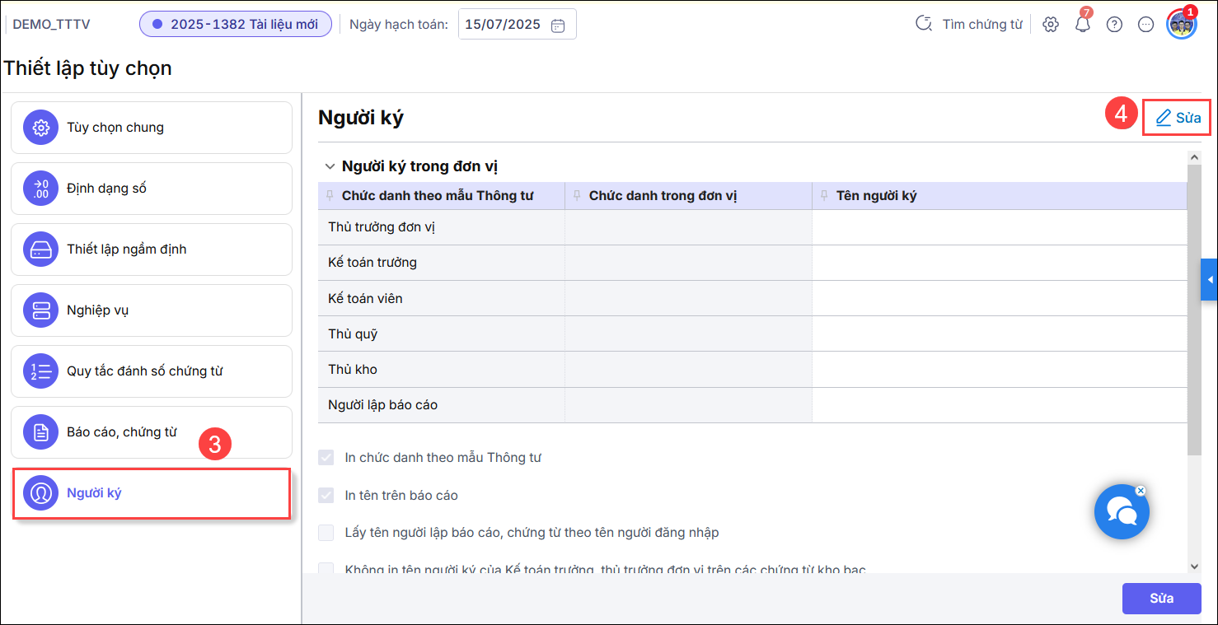
Task: Expand the right side panel arrow
Action: tap(1209, 280)
